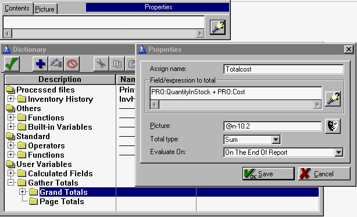Viewport: 357px width, 217px height.
Task: Click the Standard folder icon
Action: click(10, 136)
